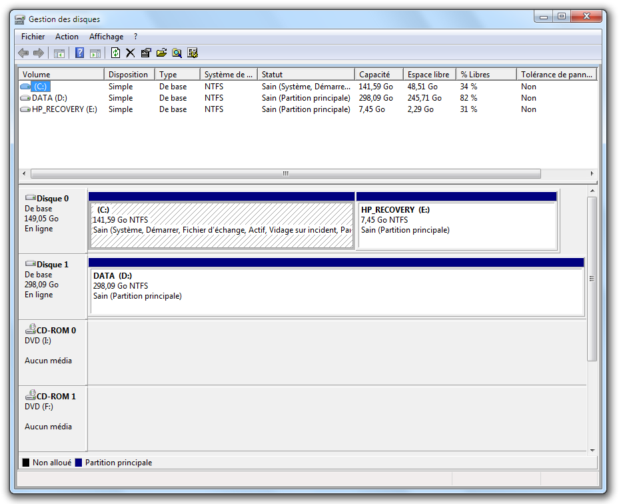Image resolution: width=619 pixels, height=504 pixels.
Task: Sort by the Capacité column header
Action: click(x=378, y=75)
